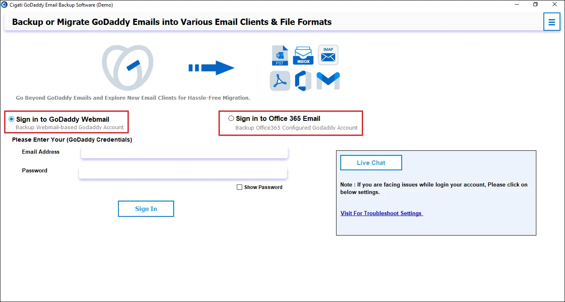Click the Backup or Migrate GoDaddy Emails heading
The height and width of the screenshot is (302, 565).
(172, 22)
